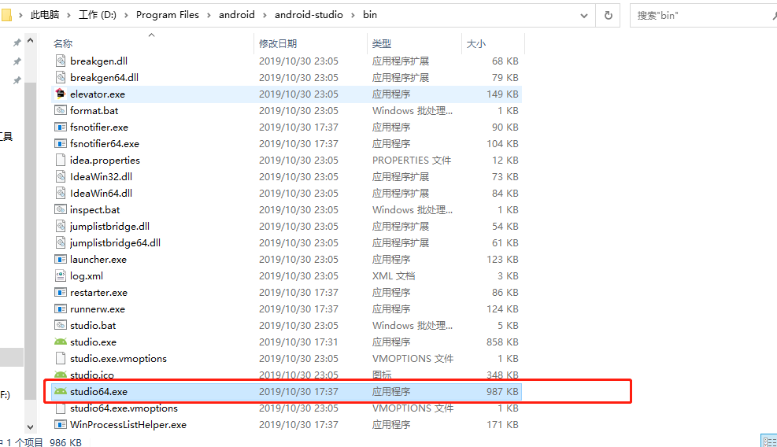Select studio.ico file name
This screenshot has width=777, height=447.
click(x=92, y=375)
